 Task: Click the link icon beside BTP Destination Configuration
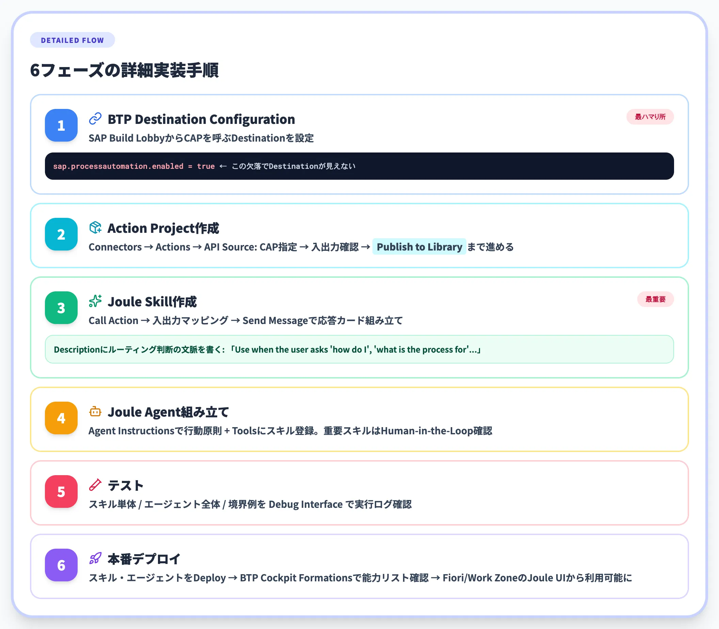pos(95,119)
